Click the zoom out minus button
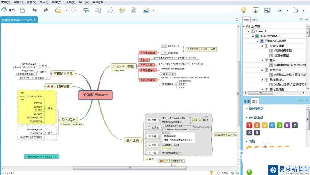Image resolution: width=310 pixels, height=175 pixels. [x=219, y=173]
